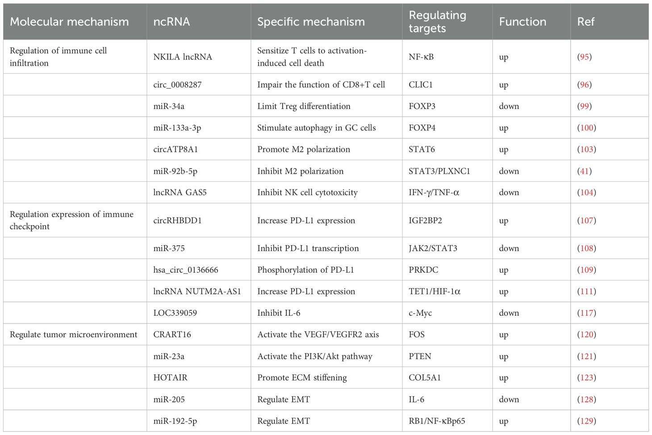Follow citation 107 for circRHBDD1

586,220
